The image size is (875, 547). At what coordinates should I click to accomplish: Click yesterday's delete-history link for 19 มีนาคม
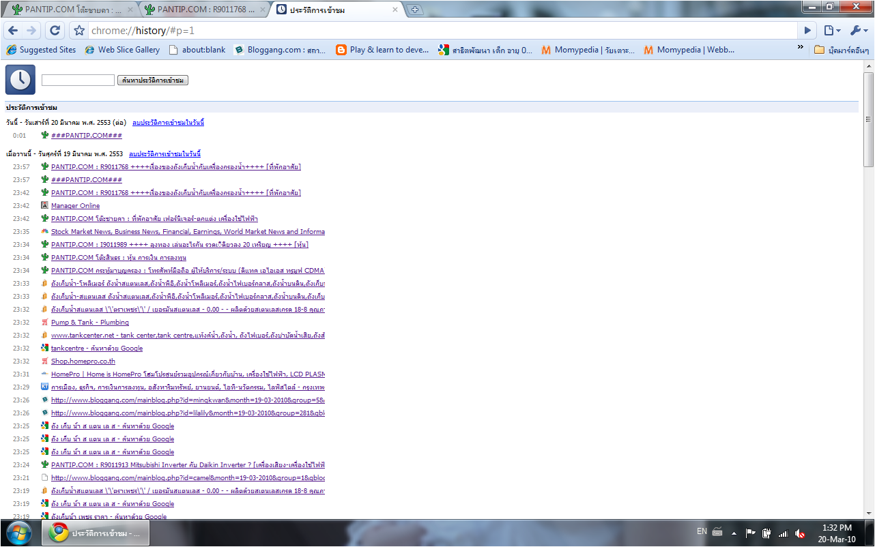click(164, 154)
